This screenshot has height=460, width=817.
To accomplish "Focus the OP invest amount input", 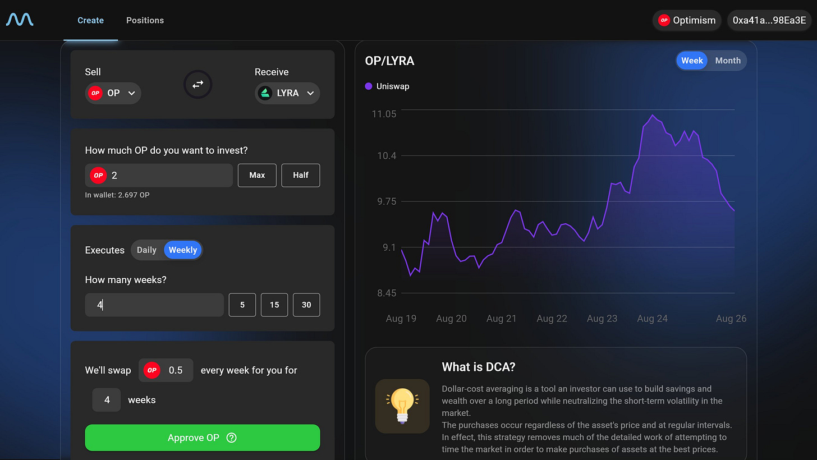I will pos(159,175).
